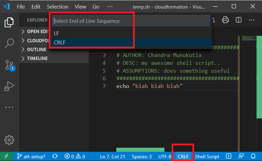Screen dimensions: 262x161
Task: Focus the Select End of Line Sequence field
Action: (131, 21)
